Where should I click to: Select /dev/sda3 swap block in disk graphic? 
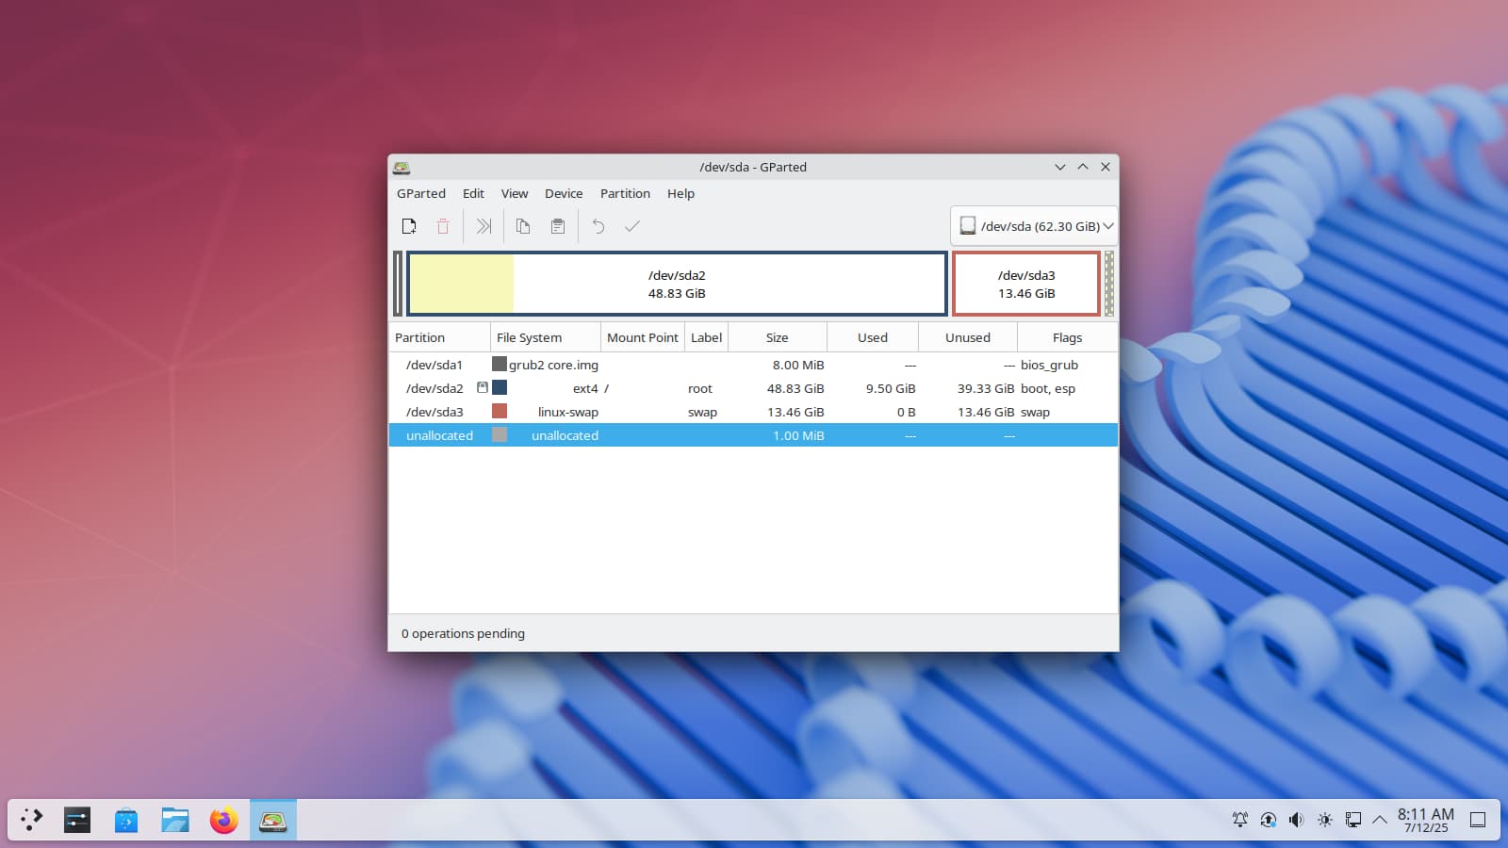[x=1026, y=284]
